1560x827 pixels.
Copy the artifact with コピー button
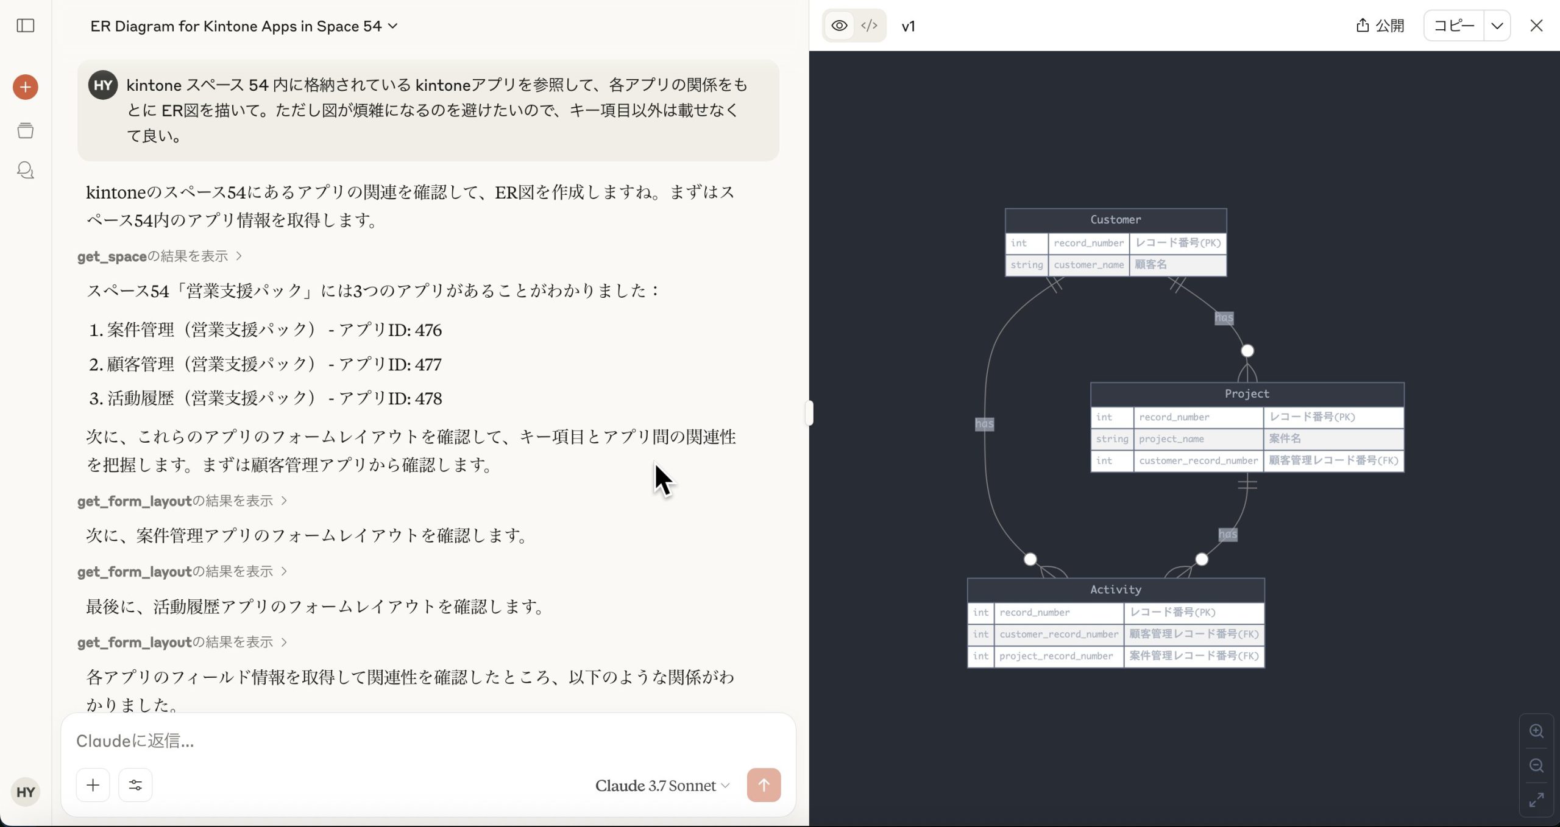click(x=1454, y=26)
